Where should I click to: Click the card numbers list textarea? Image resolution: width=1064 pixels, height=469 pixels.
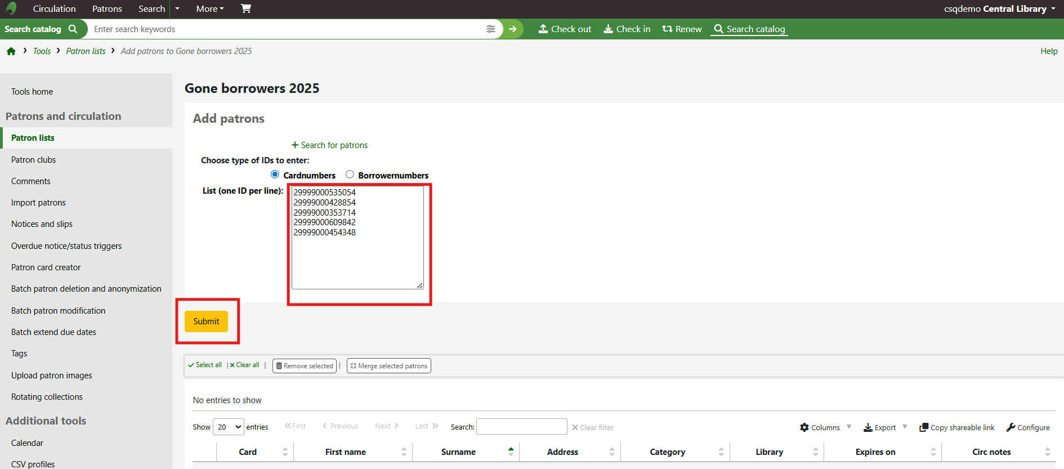click(x=357, y=253)
